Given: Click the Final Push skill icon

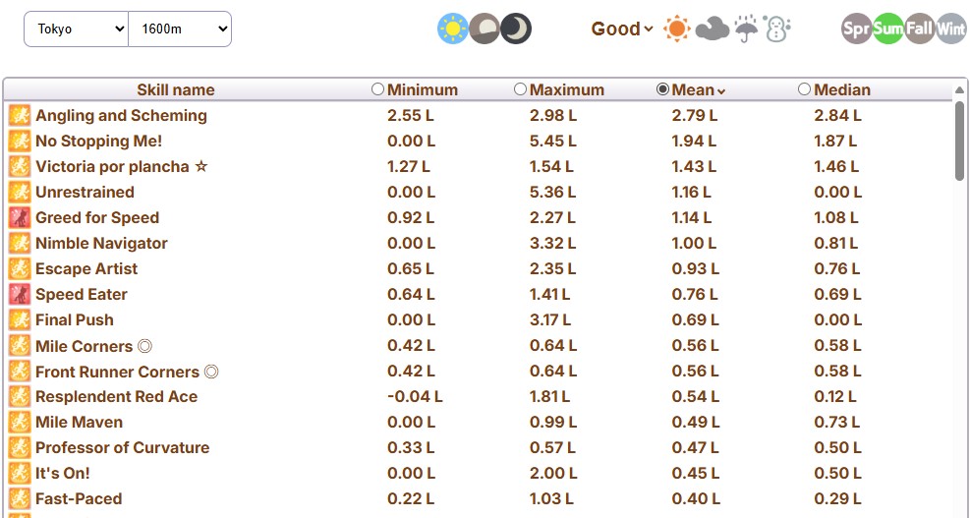Looking at the screenshot, I should coord(20,320).
